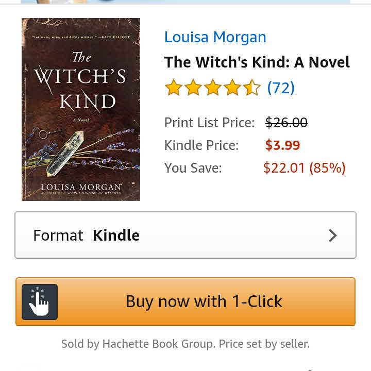Screen dimensions: 371x371
Task: Click the second gold rating star
Action: click(x=193, y=87)
